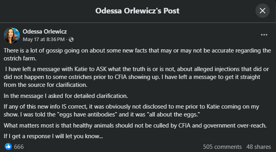Open the May 17 at 8:36 PM timestamp

point(43,39)
